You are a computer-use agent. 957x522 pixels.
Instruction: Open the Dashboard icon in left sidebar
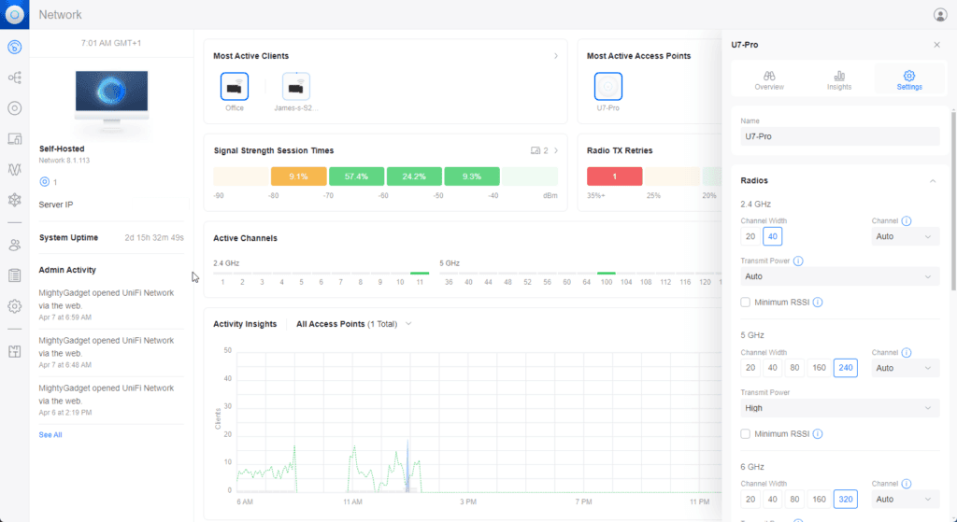point(14,47)
